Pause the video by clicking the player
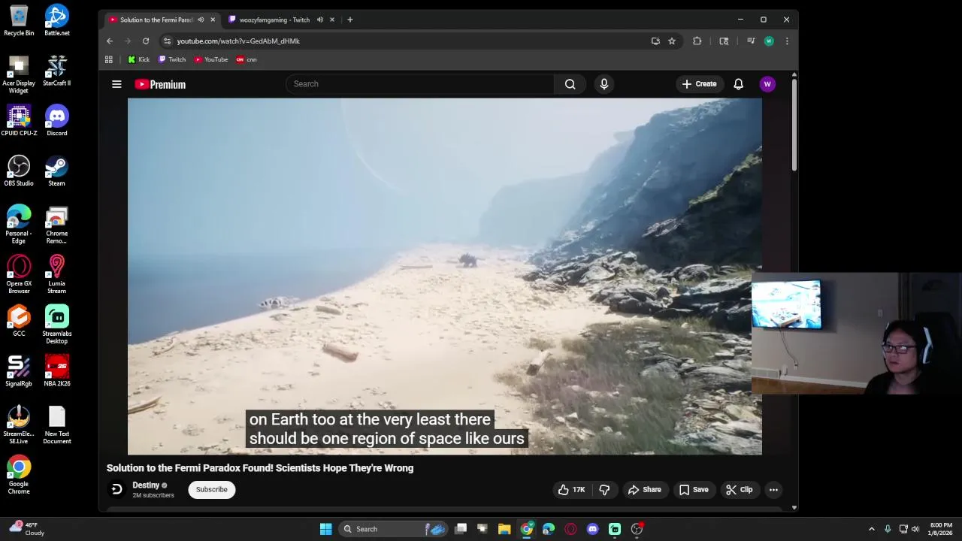The width and height of the screenshot is (962, 541). pos(444,276)
